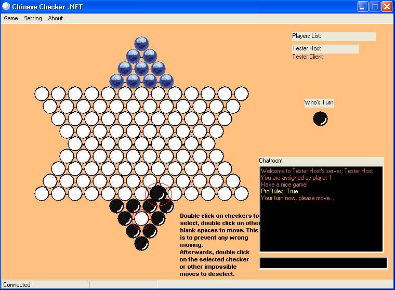395x290 pixels.
Task: Select 'Tester Client' in the players list
Action: point(308,57)
